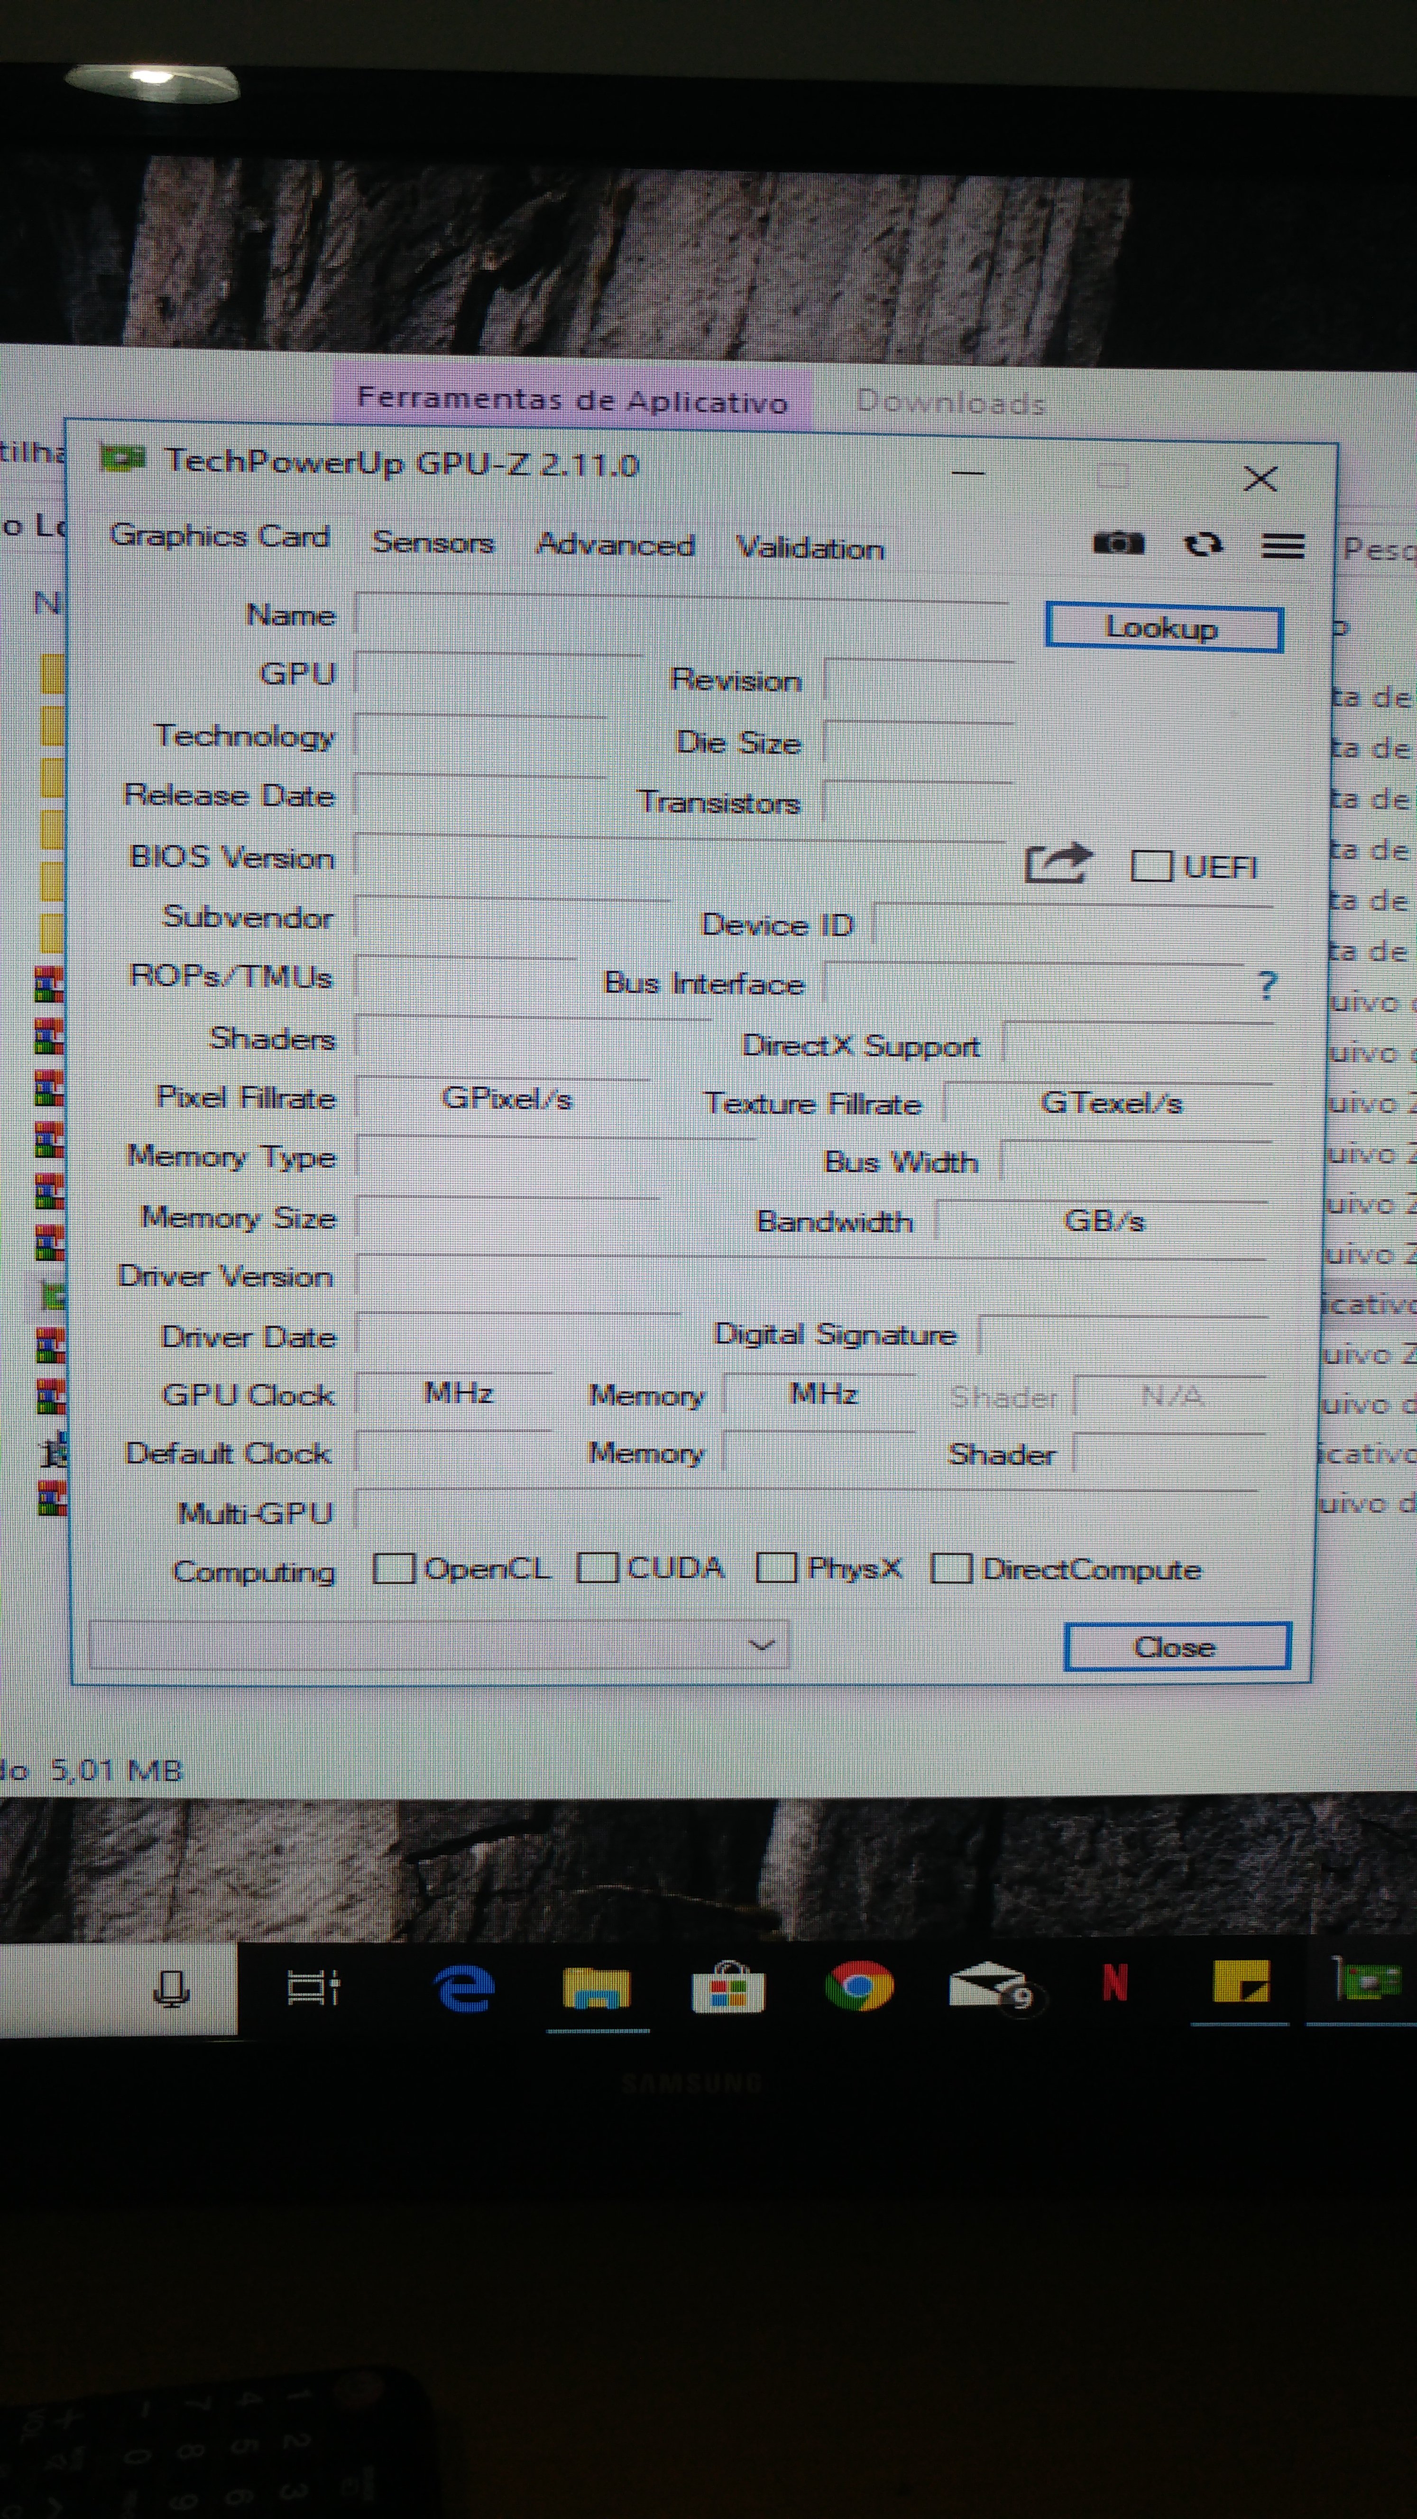The height and width of the screenshot is (2519, 1417).
Task: Click the Close button in GPU-Z
Action: click(1177, 1647)
